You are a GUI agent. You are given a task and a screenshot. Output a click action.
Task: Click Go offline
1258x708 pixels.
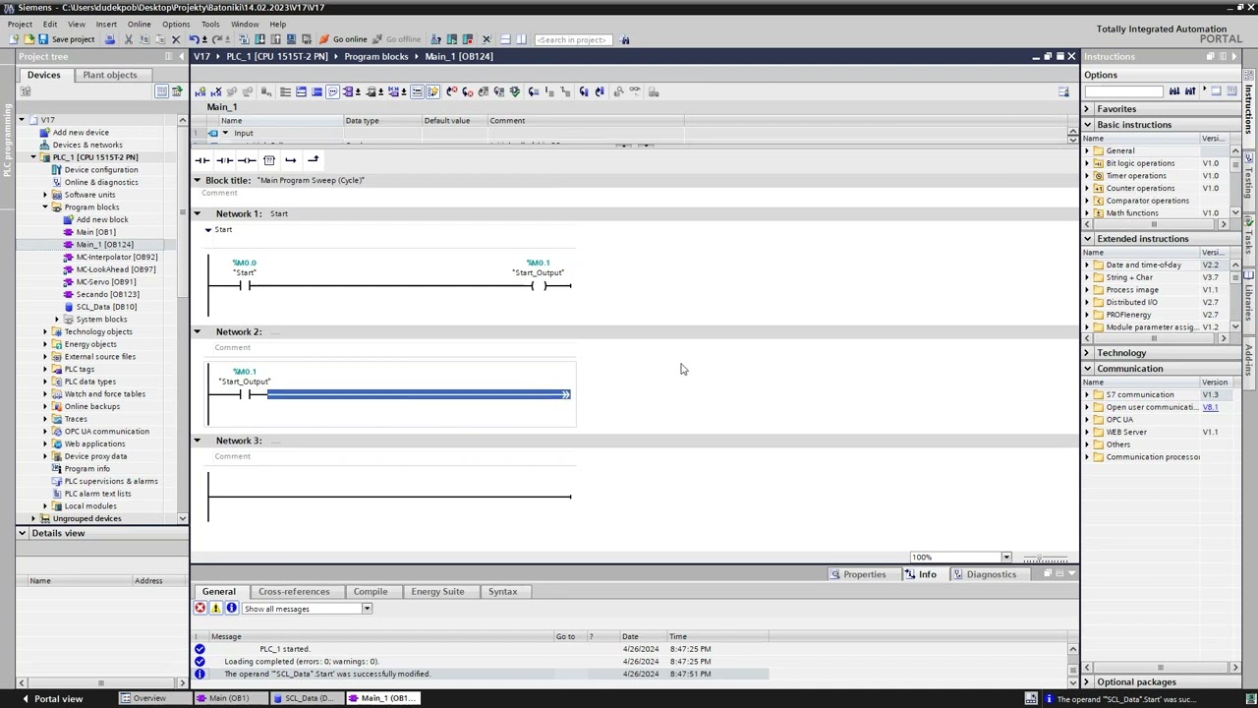click(x=396, y=39)
